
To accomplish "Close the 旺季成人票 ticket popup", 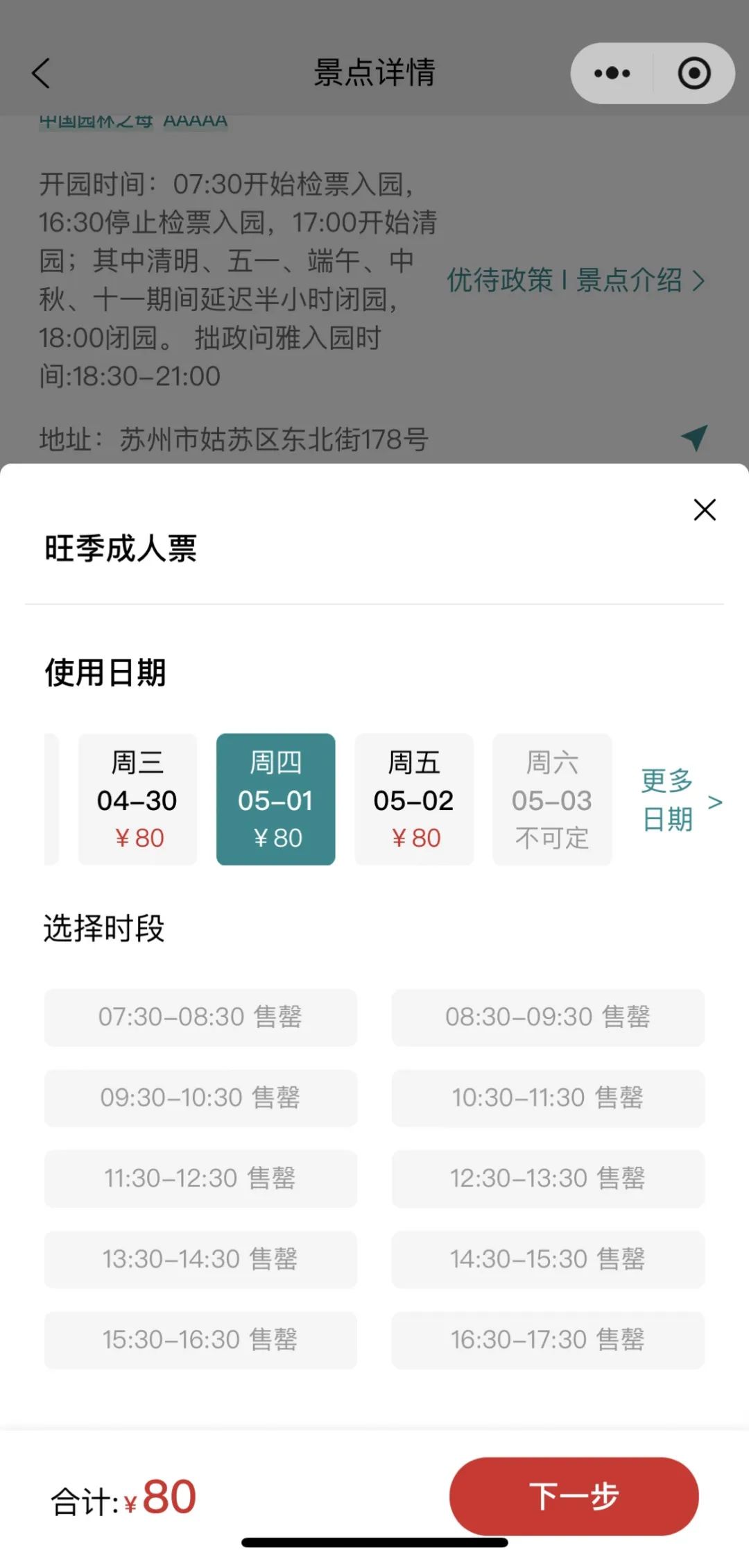I will coord(705,509).
